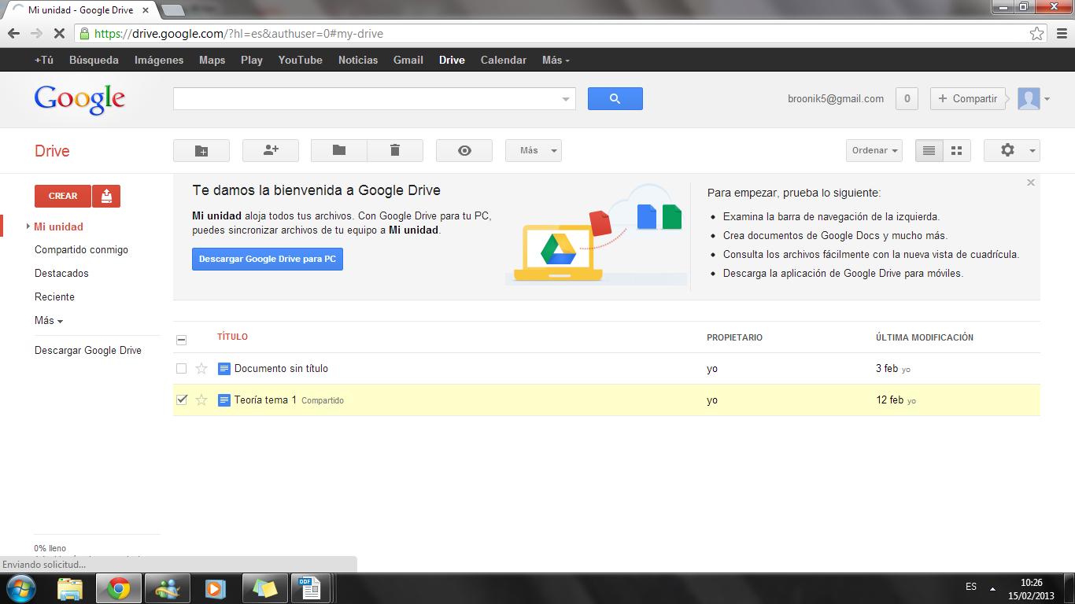Toggle the select-all header checkbox

(182, 340)
